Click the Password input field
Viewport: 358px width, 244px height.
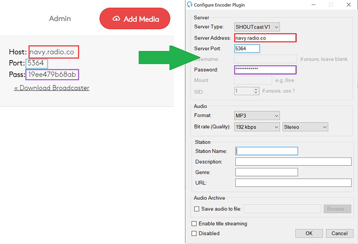265,70
